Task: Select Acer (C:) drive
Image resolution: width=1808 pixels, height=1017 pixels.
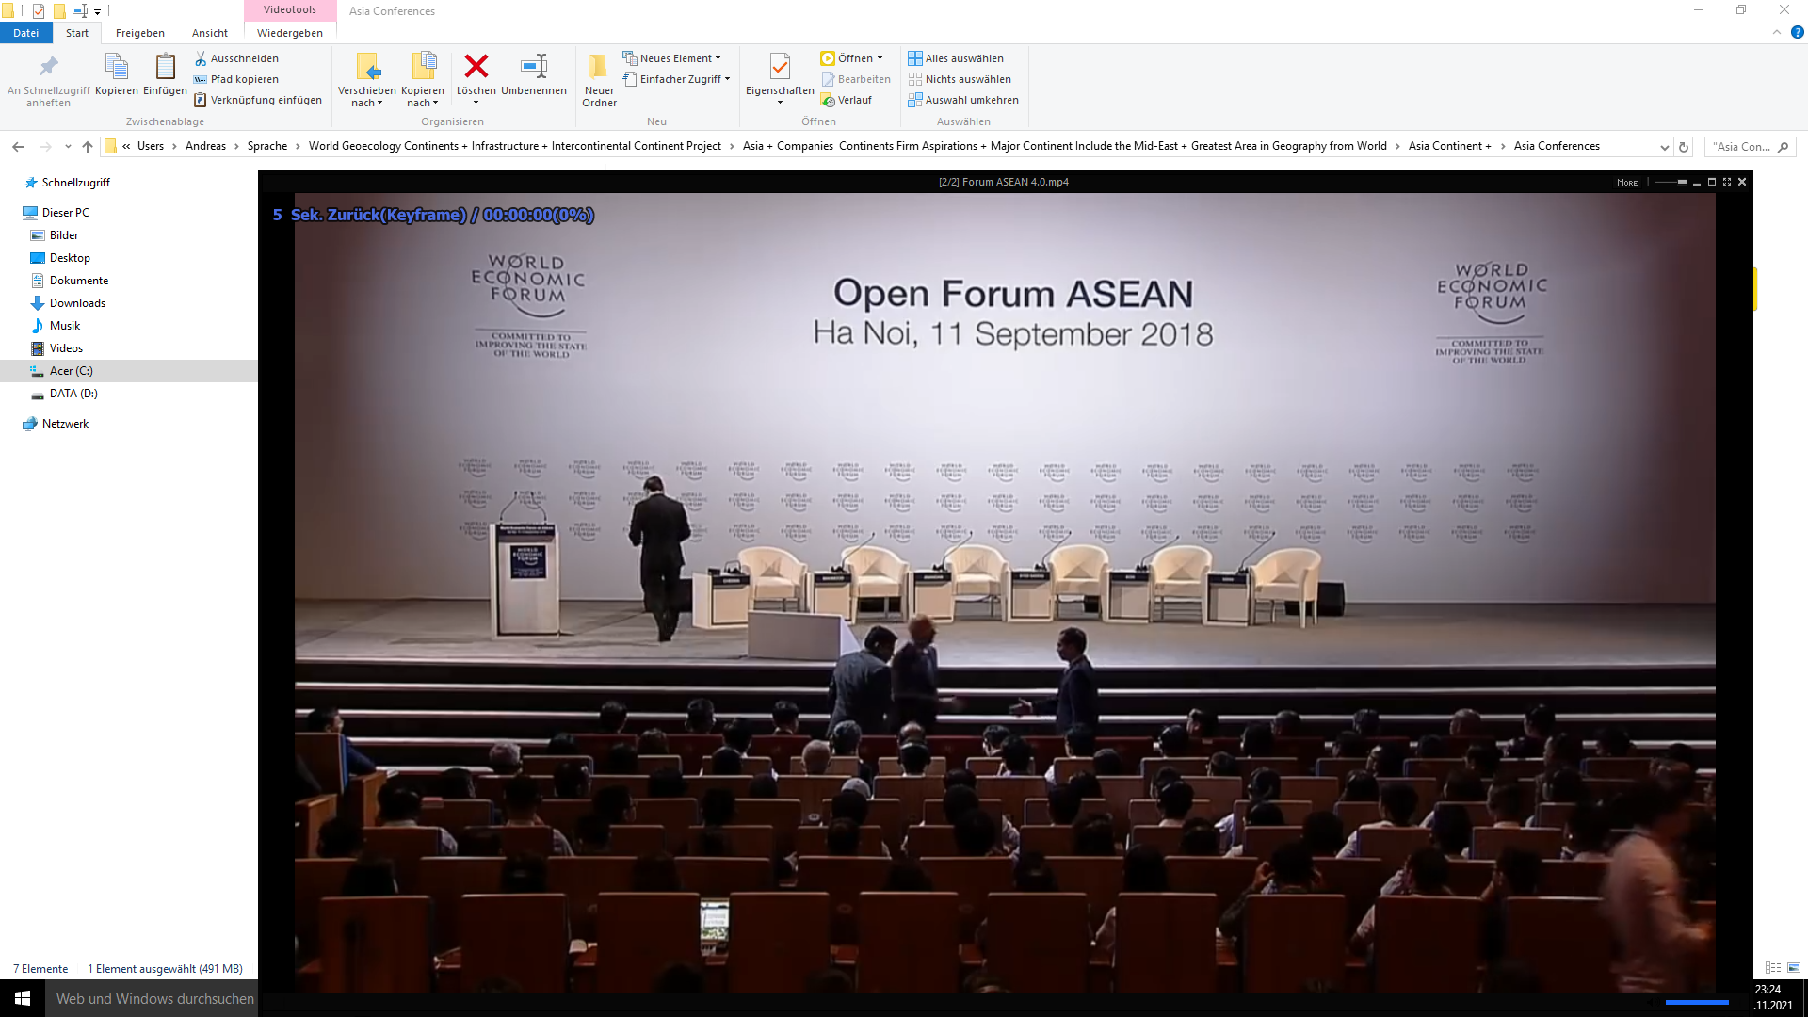Action: coord(128,371)
